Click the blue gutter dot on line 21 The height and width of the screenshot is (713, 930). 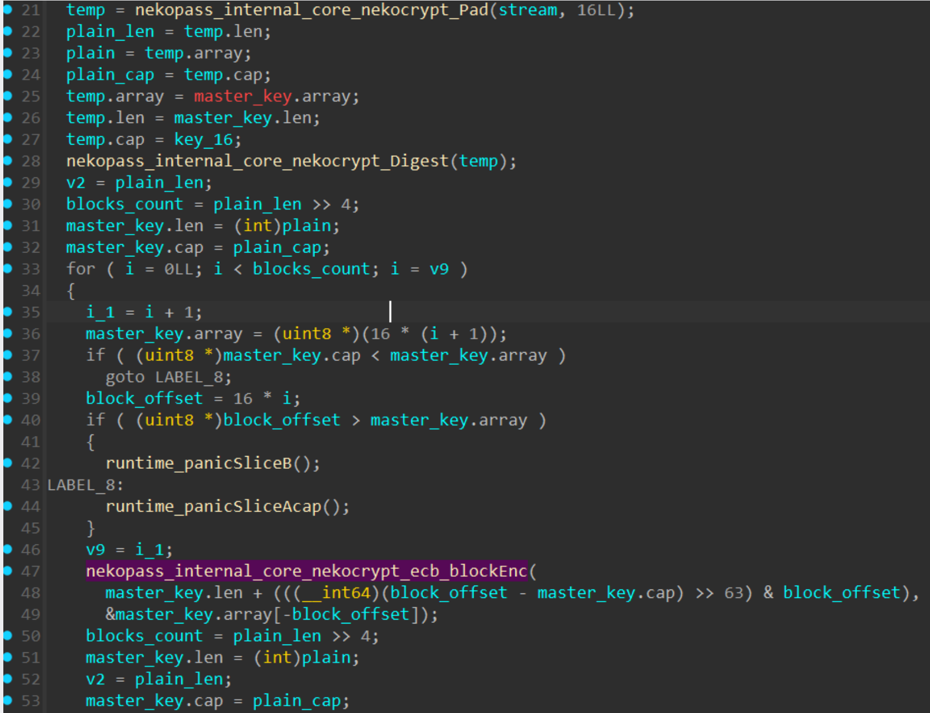coord(8,9)
